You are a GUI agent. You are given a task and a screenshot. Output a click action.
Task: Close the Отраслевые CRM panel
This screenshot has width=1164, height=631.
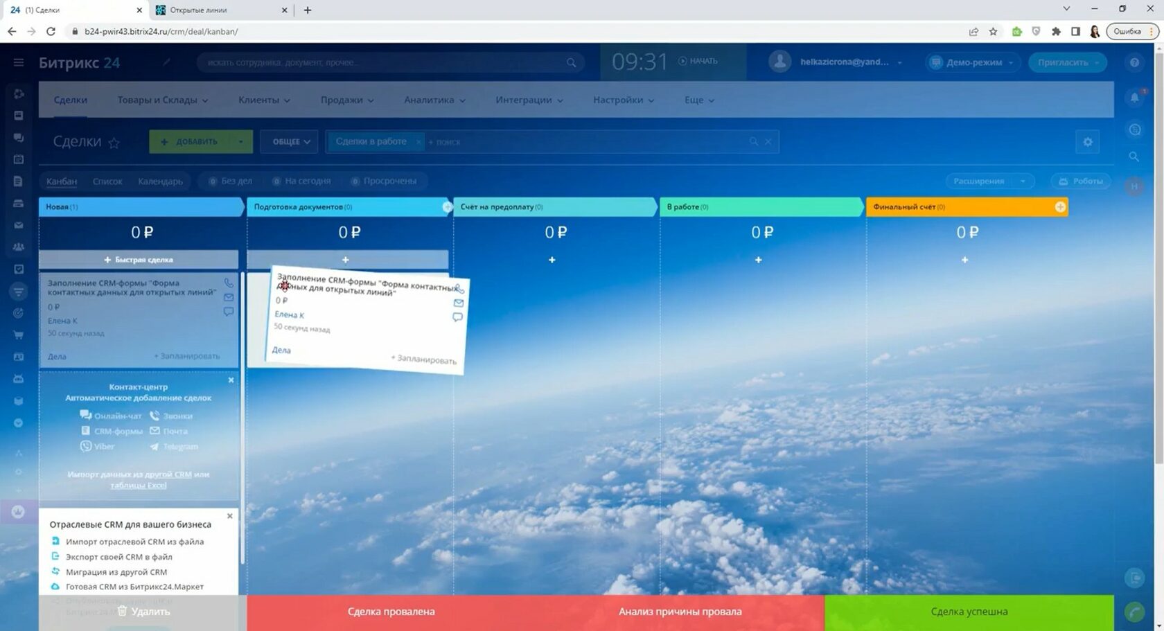(229, 516)
